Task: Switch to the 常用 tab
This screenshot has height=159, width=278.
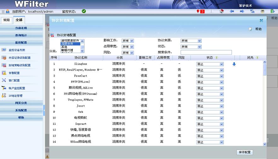Action: (x=6, y=20)
